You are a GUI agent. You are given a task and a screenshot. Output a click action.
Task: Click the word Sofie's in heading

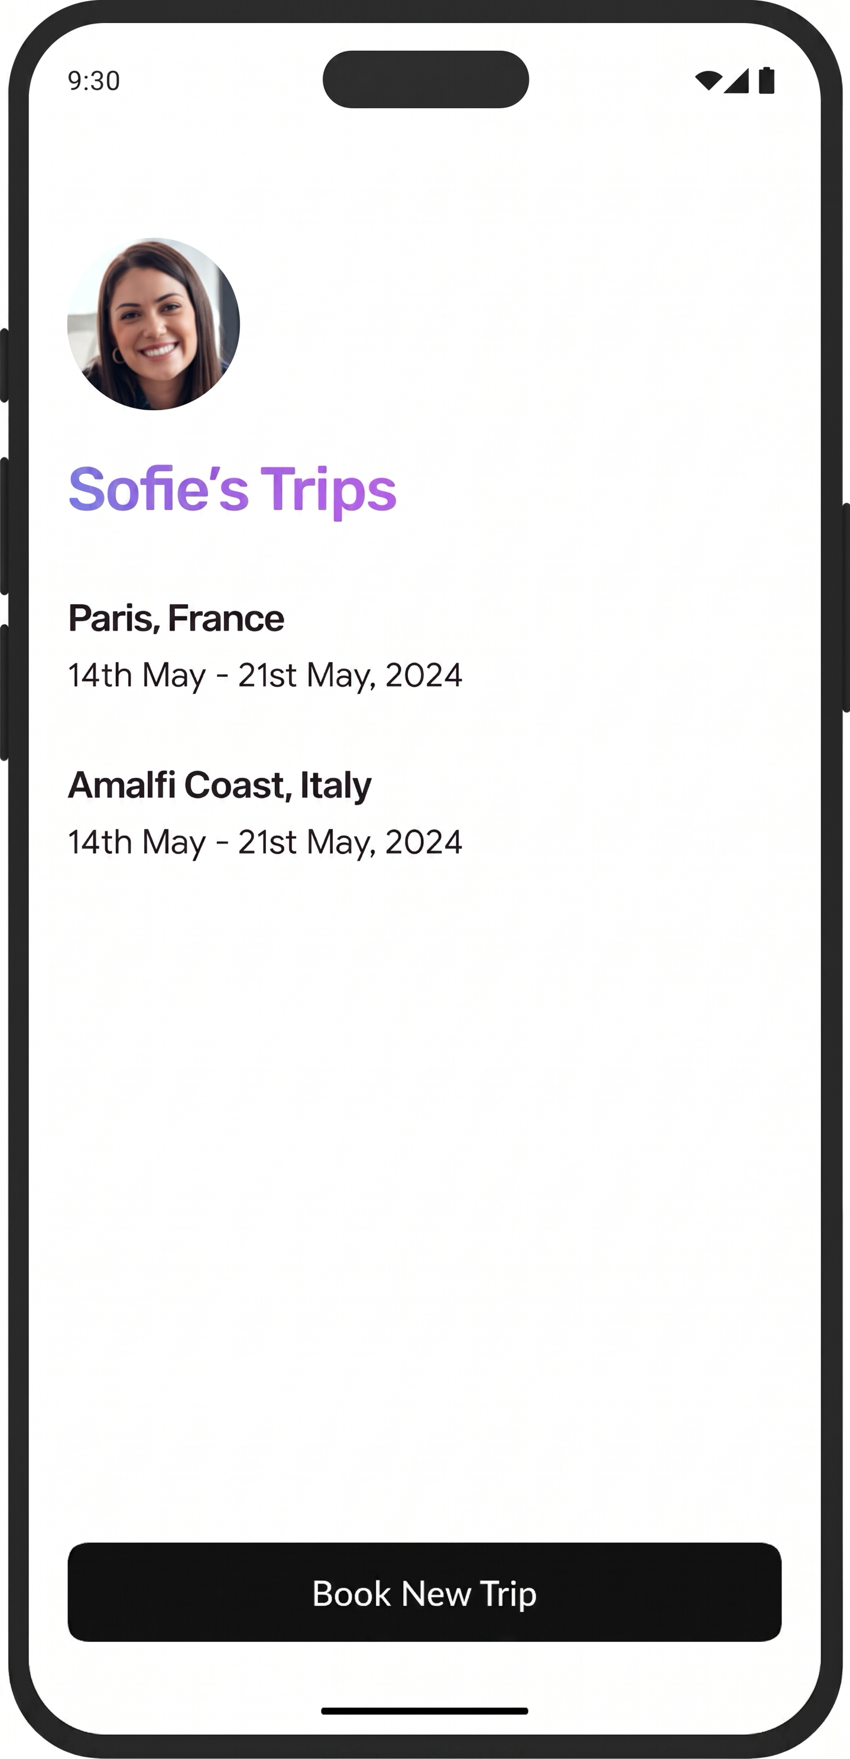pos(158,489)
